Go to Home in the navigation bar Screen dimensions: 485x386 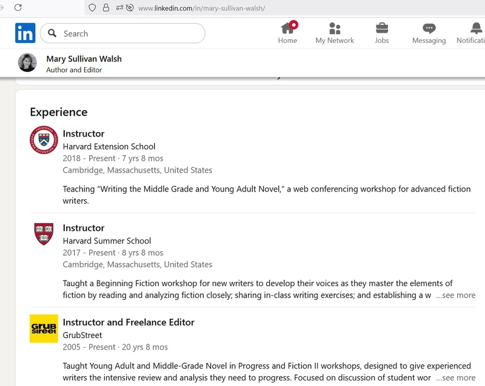(287, 33)
